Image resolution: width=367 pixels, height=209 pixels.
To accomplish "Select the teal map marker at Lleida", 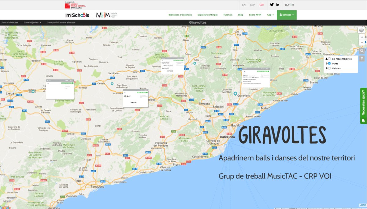I will pos(33,91).
